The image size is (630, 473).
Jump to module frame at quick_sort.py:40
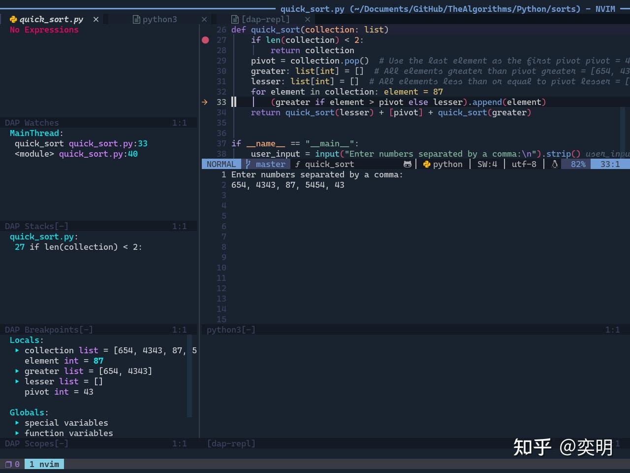tap(76, 154)
